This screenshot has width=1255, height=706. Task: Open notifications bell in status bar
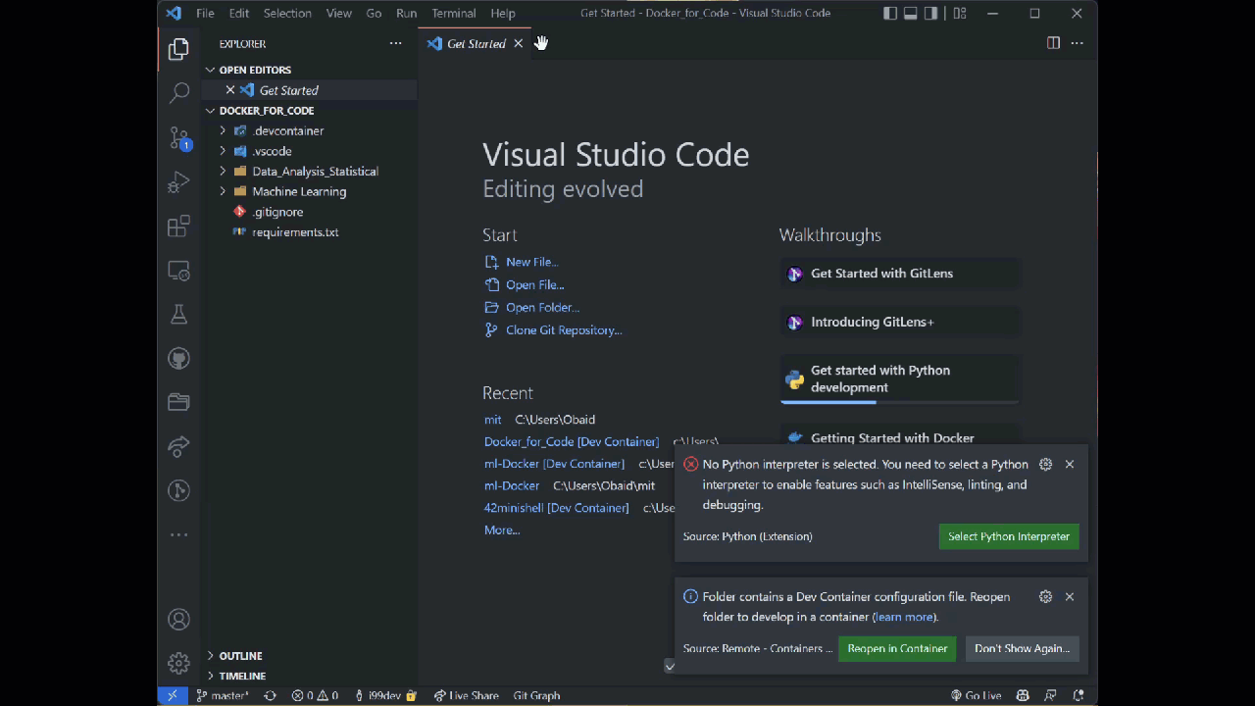click(1078, 695)
